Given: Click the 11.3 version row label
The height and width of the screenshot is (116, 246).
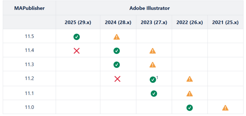Looking at the screenshot, I should tap(29, 64).
